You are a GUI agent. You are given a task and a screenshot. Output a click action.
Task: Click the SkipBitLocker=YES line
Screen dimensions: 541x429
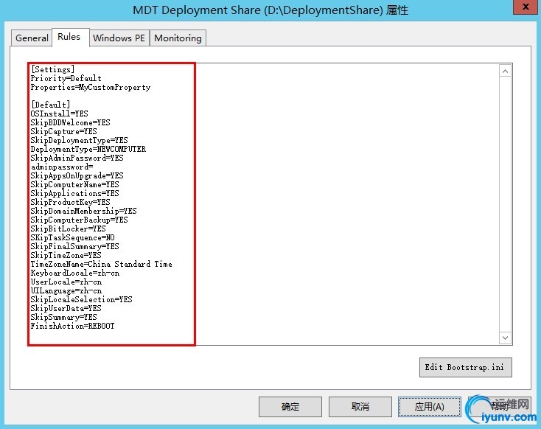click(x=69, y=229)
